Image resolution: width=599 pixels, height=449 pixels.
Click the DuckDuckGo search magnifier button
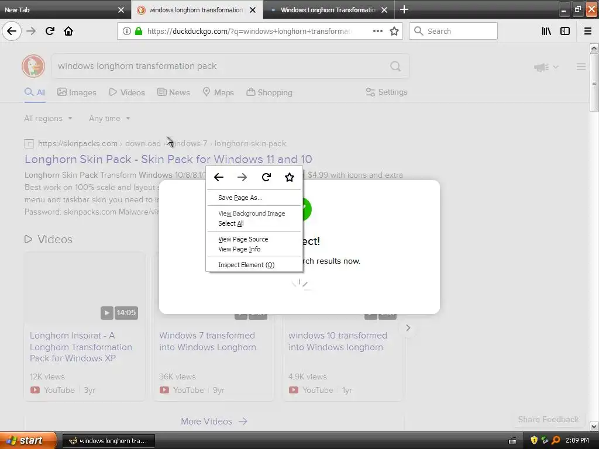tap(395, 67)
